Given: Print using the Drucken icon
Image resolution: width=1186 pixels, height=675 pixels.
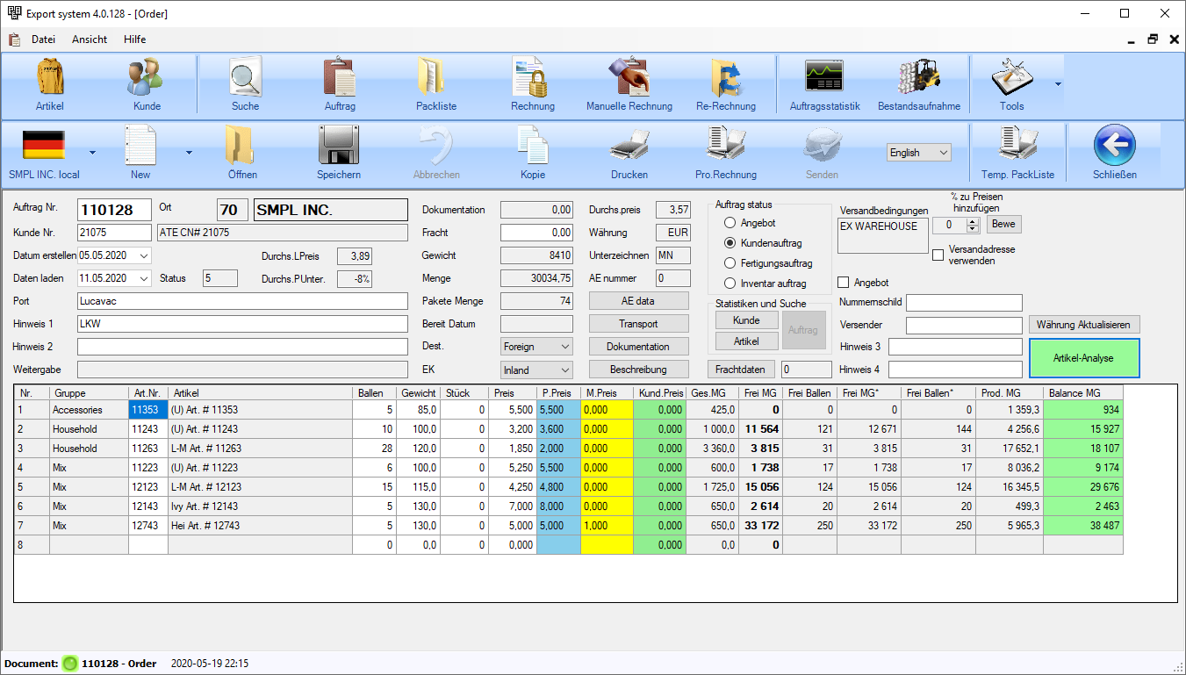Looking at the screenshot, I should tap(629, 145).
